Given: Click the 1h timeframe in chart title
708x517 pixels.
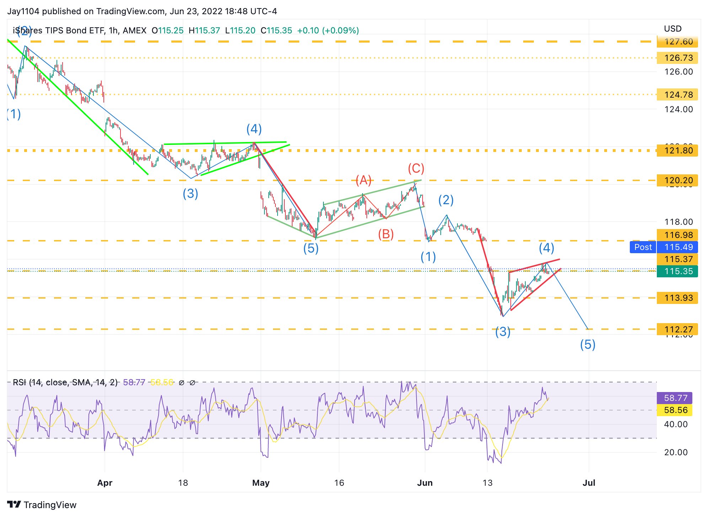Looking at the screenshot, I should 113,31.
